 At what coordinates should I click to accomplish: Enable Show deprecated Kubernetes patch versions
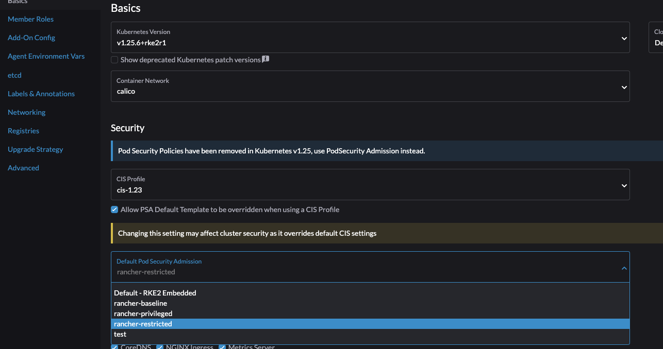(x=114, y=60)
